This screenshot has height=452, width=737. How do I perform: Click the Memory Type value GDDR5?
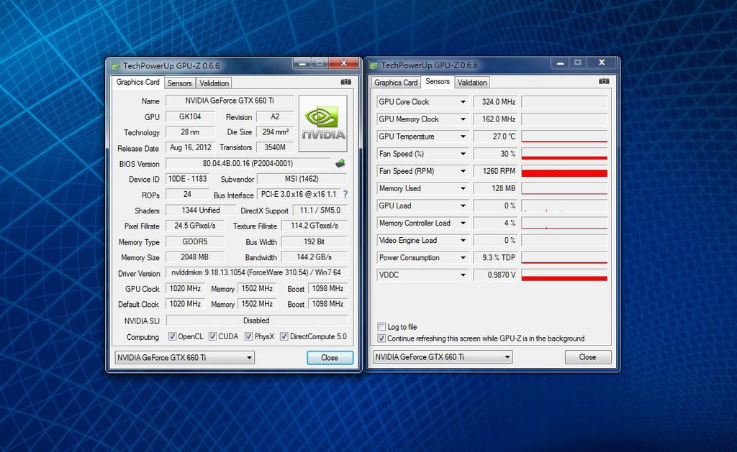pyautogui.click(x=194, y=241)
